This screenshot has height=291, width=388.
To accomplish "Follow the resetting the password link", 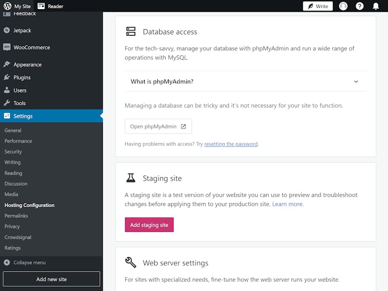I will click(231, 144).
